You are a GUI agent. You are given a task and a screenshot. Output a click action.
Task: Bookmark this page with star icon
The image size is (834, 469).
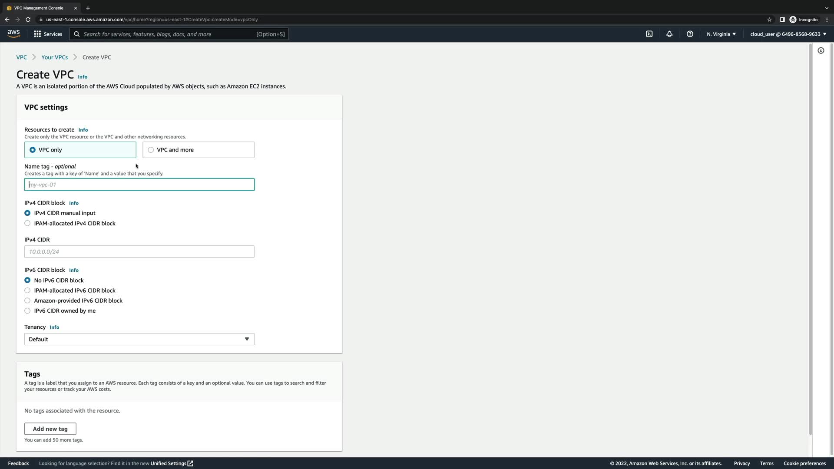[769, 20]
